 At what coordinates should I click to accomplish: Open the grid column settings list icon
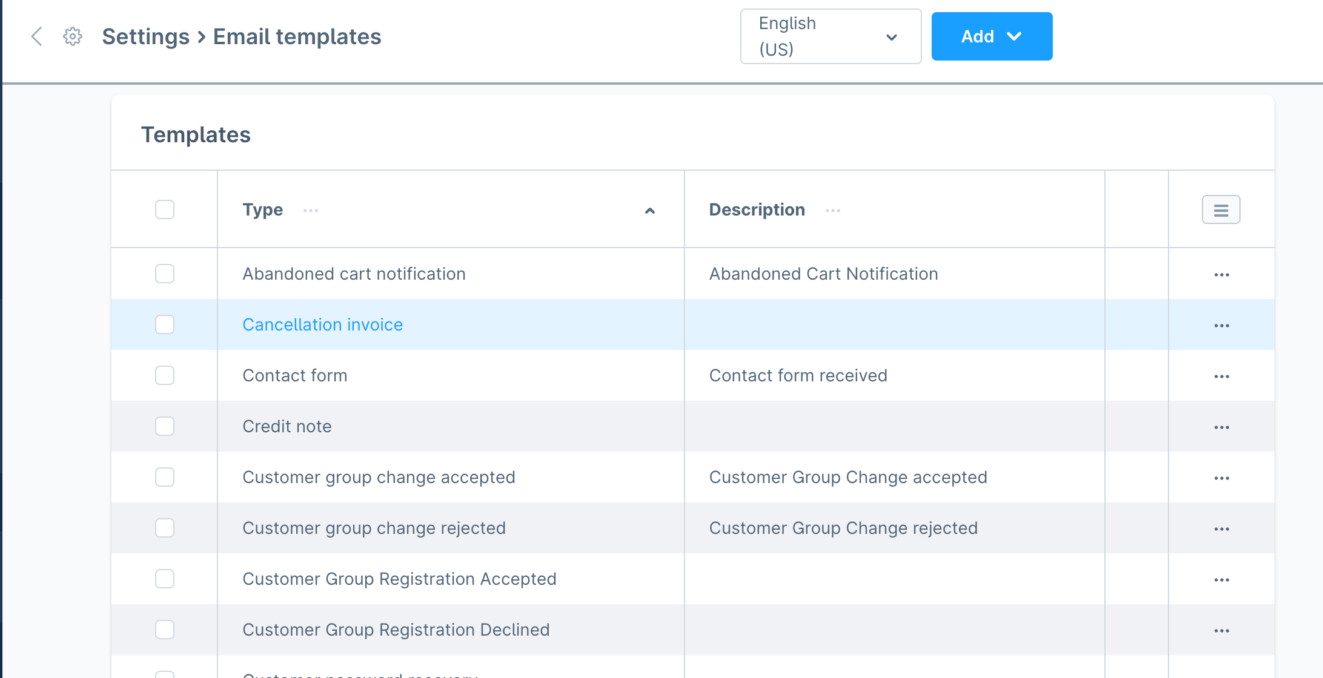(1221, 209)
